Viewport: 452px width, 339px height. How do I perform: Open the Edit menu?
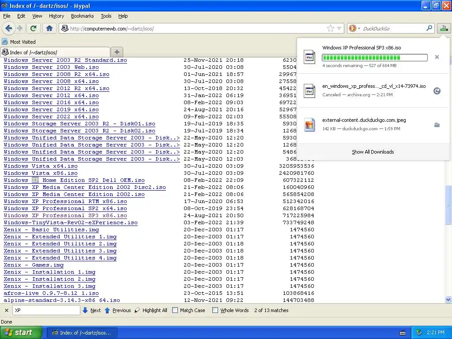pyautogui.click(x=21, y=16)
